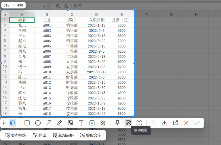
Task: Click cell containing A005
Action: 47,46
